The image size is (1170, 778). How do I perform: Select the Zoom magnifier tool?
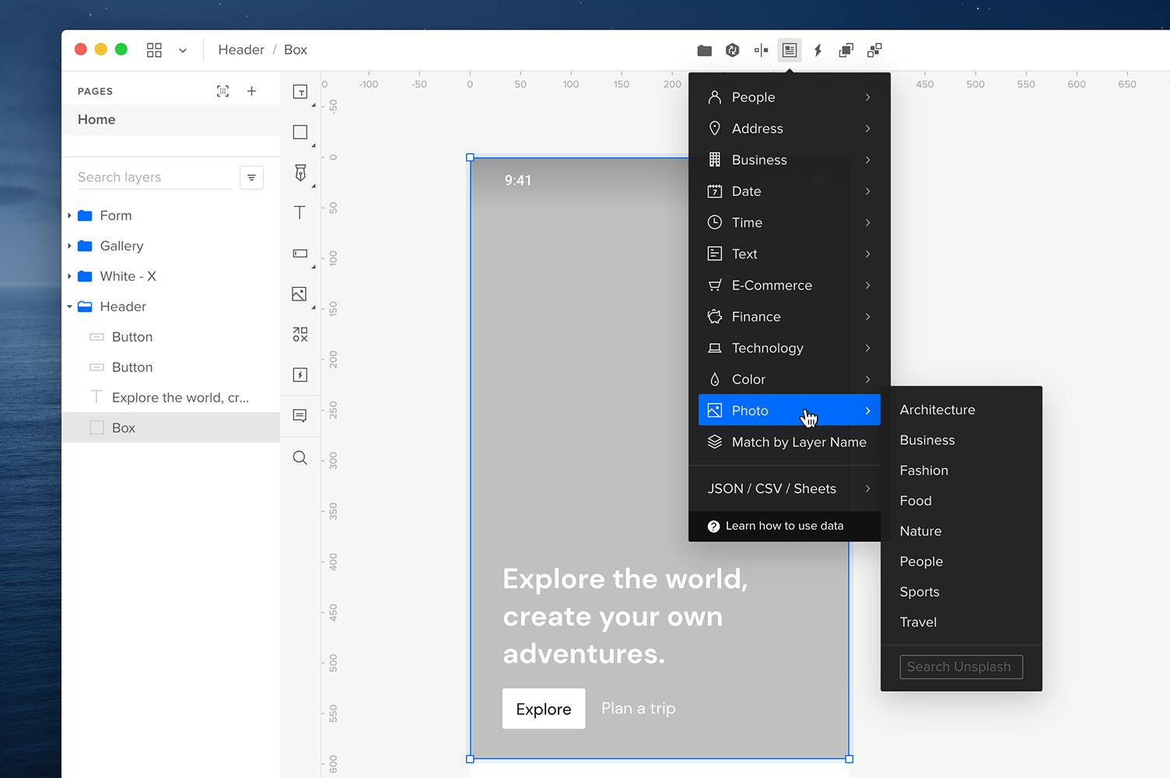300,457
